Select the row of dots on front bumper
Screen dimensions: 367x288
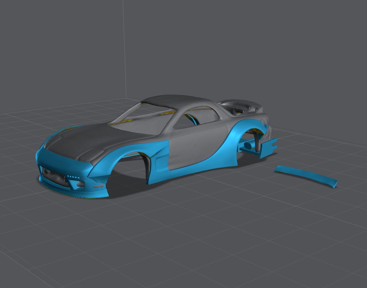pyautogui.click(x=73, y=177)
